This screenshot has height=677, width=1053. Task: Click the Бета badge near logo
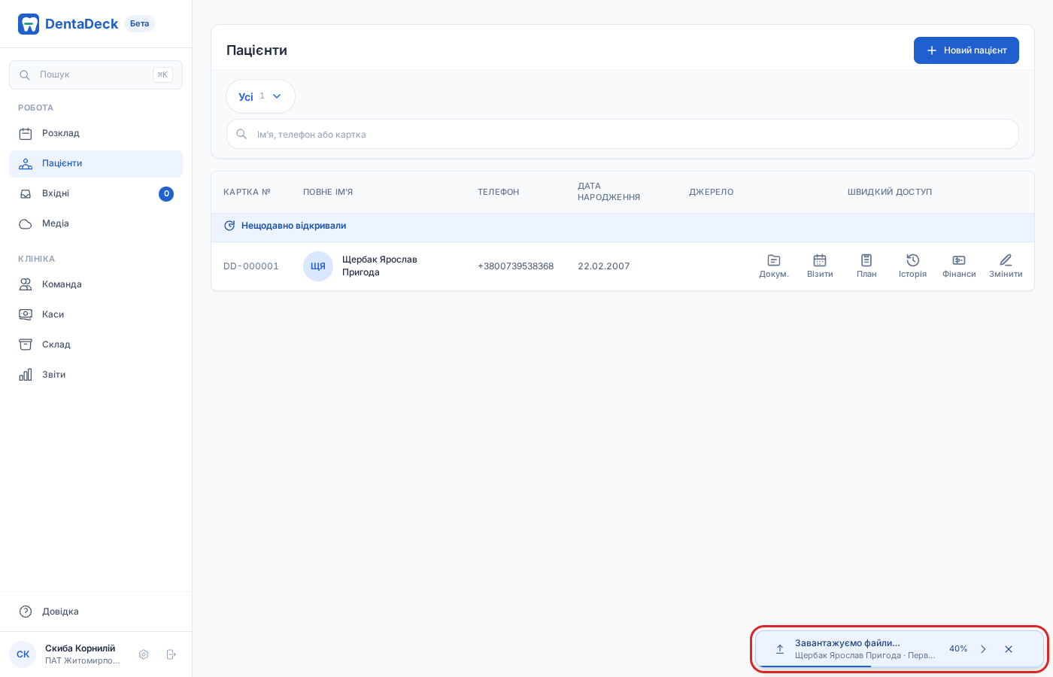[140, 23]
